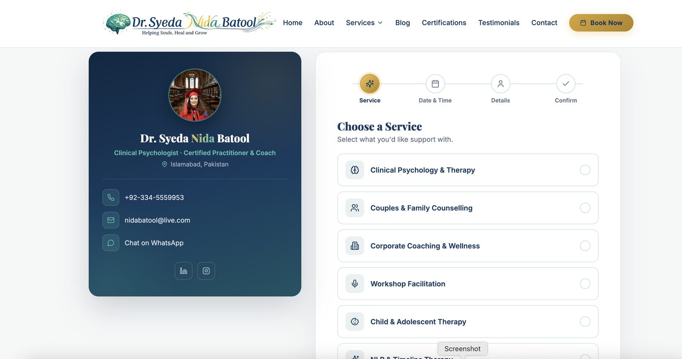Open the Testimonials menu item

499,23
